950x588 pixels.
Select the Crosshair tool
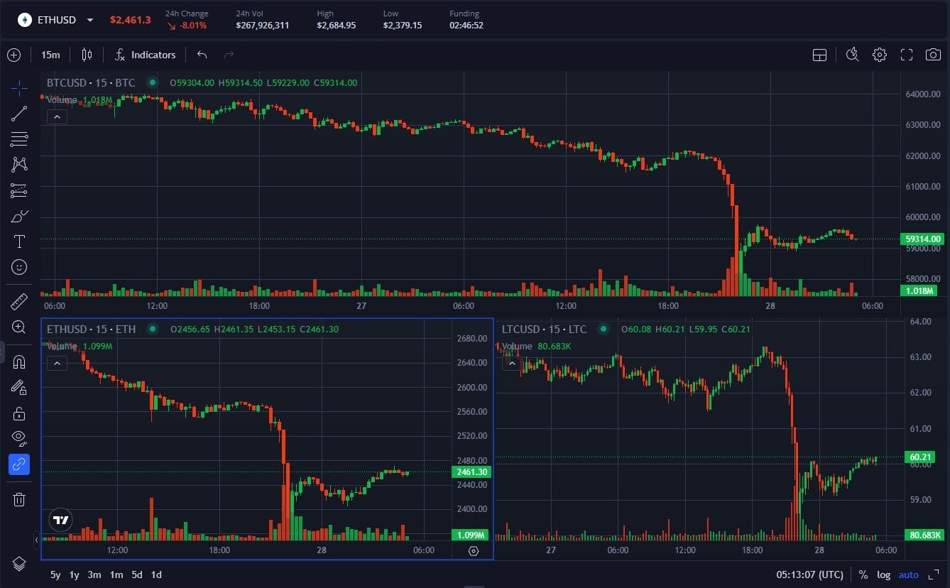point(19,88)
